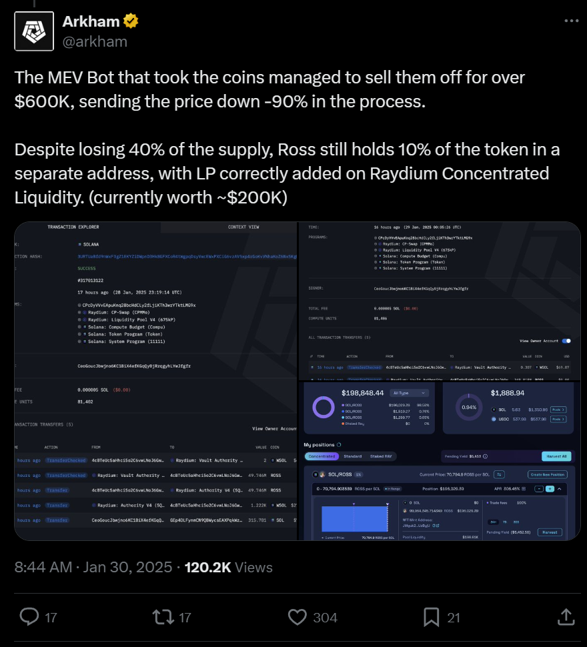This screenshot has width=587, height=647.
Task: Click the gold verified badge next to Arkham
Action: click(131, 21)
